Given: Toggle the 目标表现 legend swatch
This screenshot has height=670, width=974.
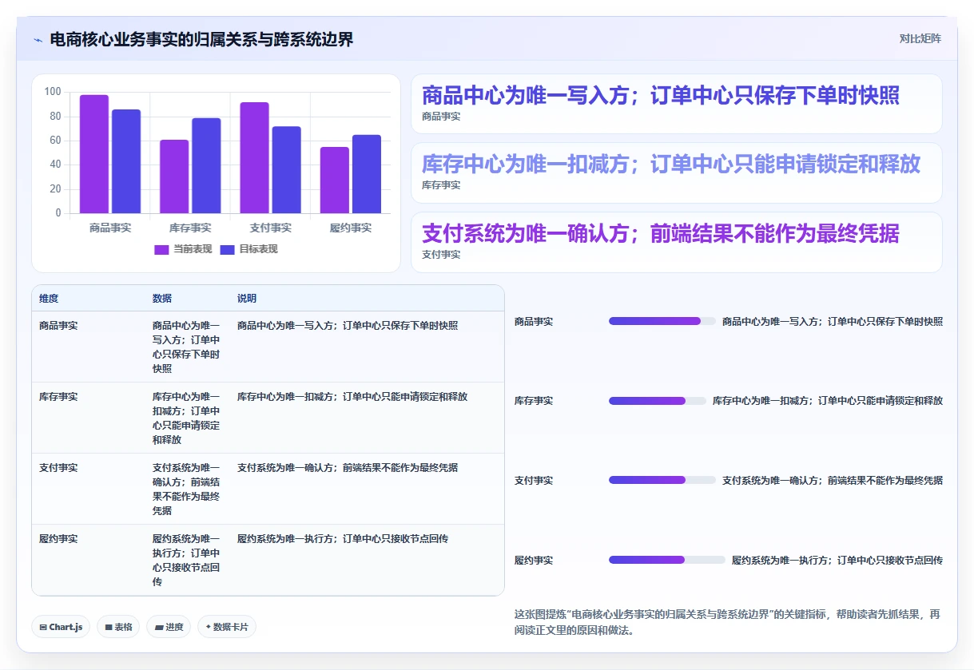Looking at the screenshot, I should 227,249.
